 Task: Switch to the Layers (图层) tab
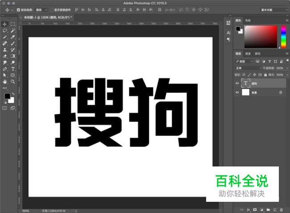point(238,54)
